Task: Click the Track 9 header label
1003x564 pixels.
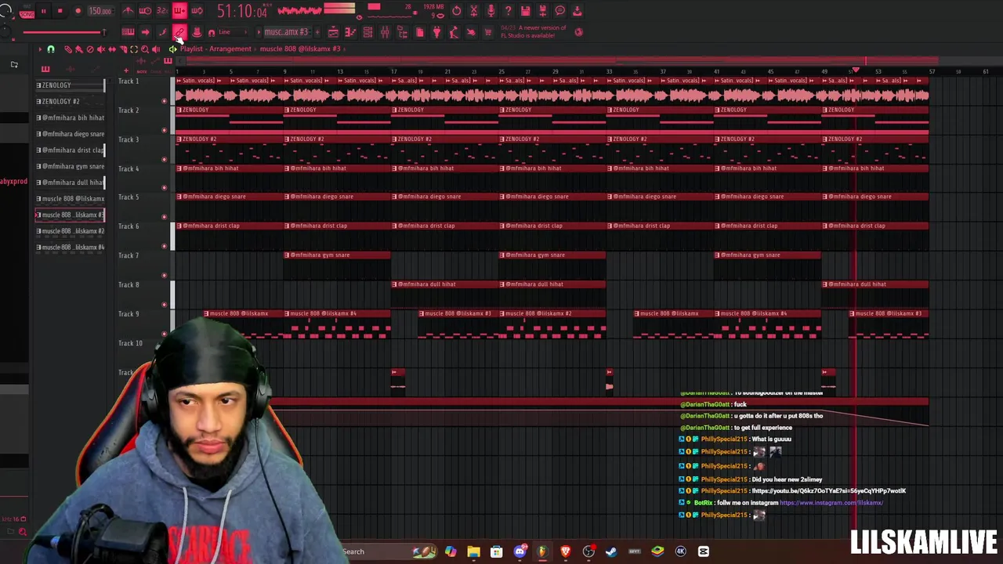Action: pyautogui.click(x=129, y=314)
